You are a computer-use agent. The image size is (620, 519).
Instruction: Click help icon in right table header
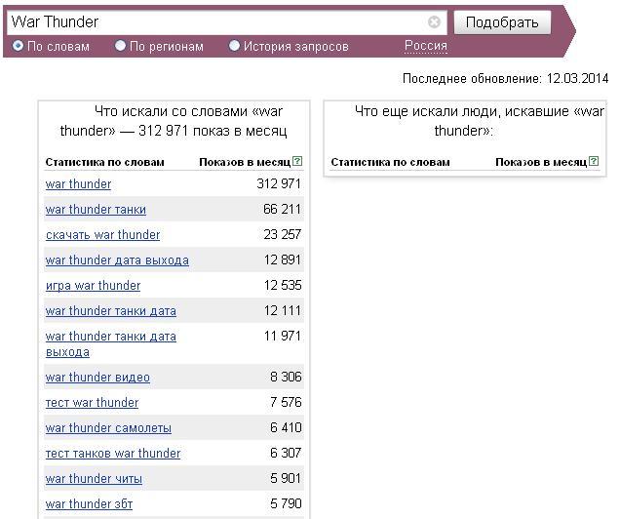point(594,162)
